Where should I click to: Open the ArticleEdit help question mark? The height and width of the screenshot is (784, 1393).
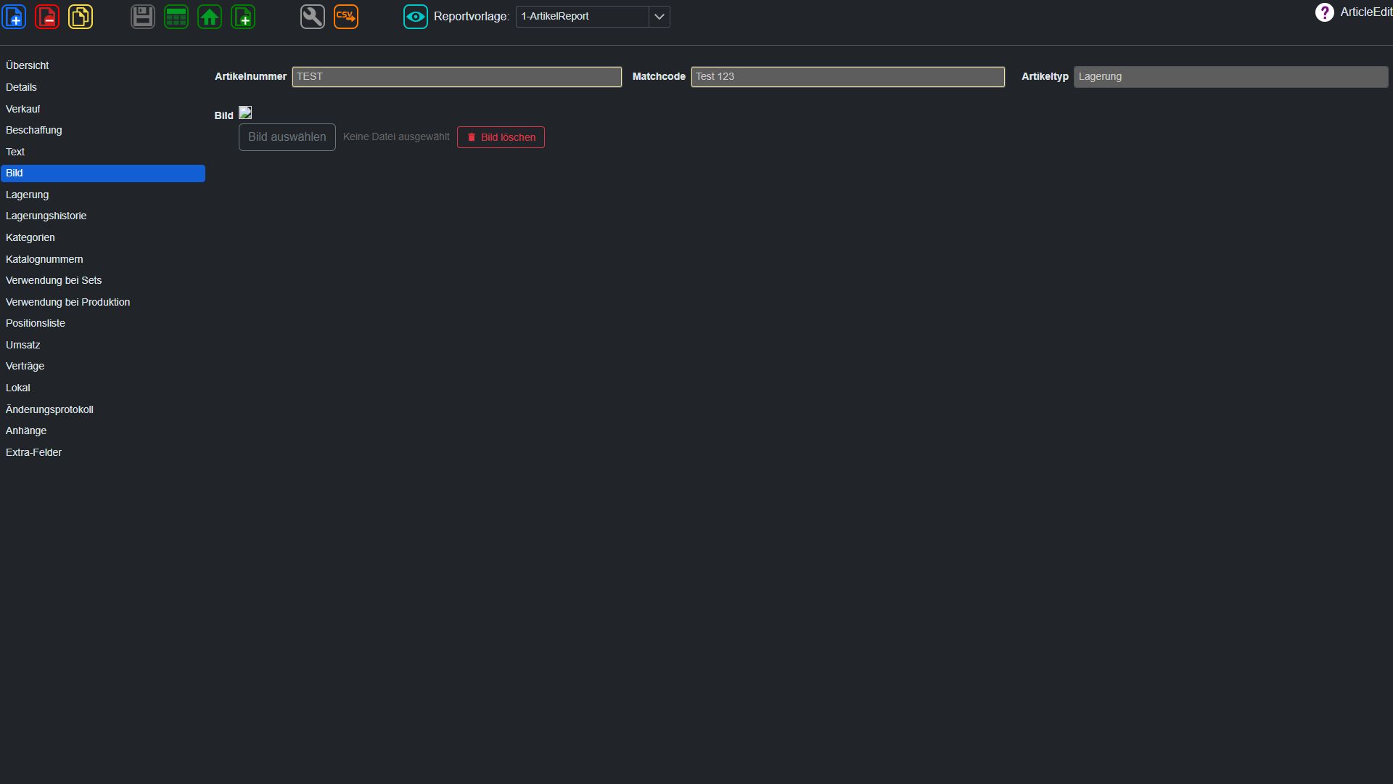click(1324, 12)
